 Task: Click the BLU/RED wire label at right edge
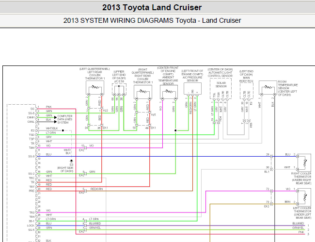pos(298,224)
